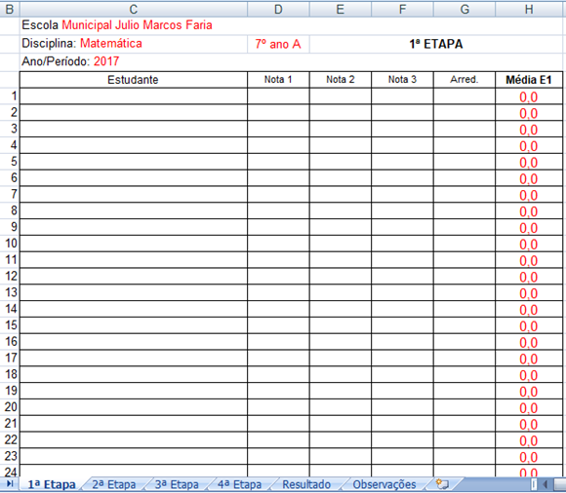Click the 0,0 average for student 6
Image resolution: width=566 pixels, height=493 pixels.
point(529,178)
